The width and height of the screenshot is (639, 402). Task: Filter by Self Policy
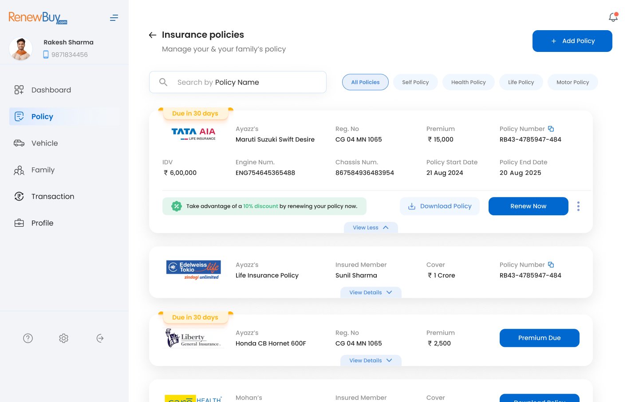(415, 82)
